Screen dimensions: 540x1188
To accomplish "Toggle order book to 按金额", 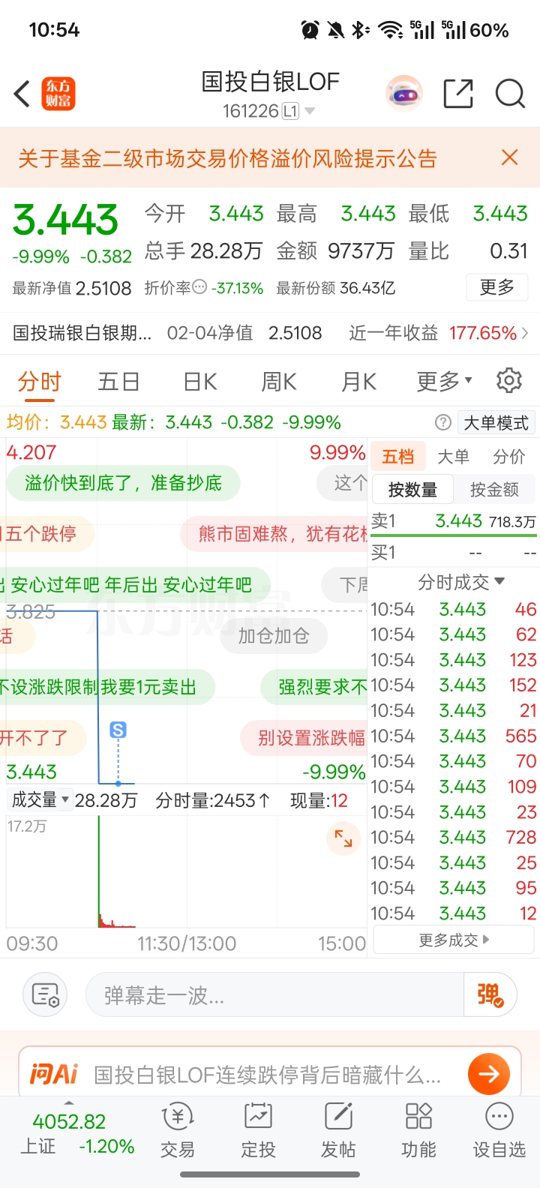I will pos(494,490).
